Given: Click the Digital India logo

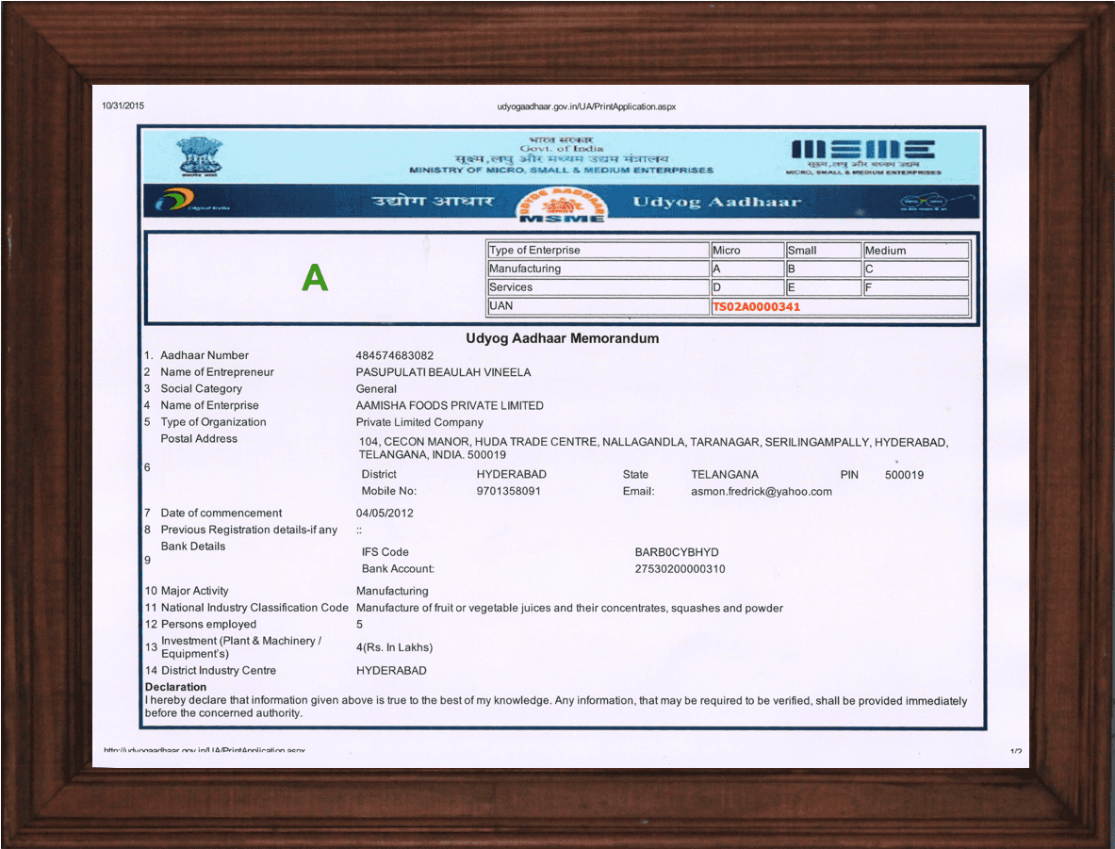Looking at the screenshot, I should [x=192, y=201].
